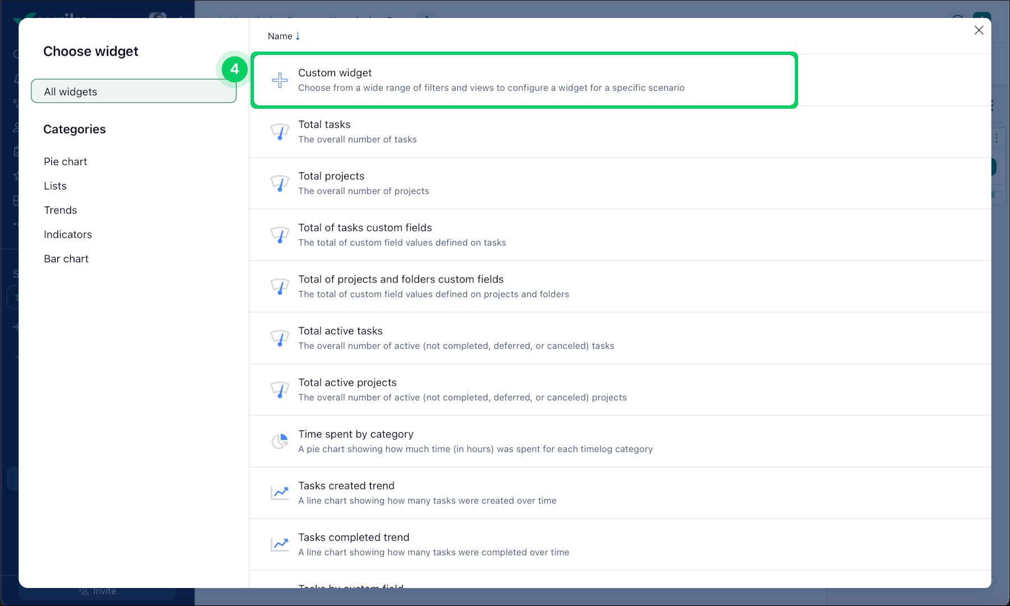Click the gauge icon beside Total tasks

point(280,132)
